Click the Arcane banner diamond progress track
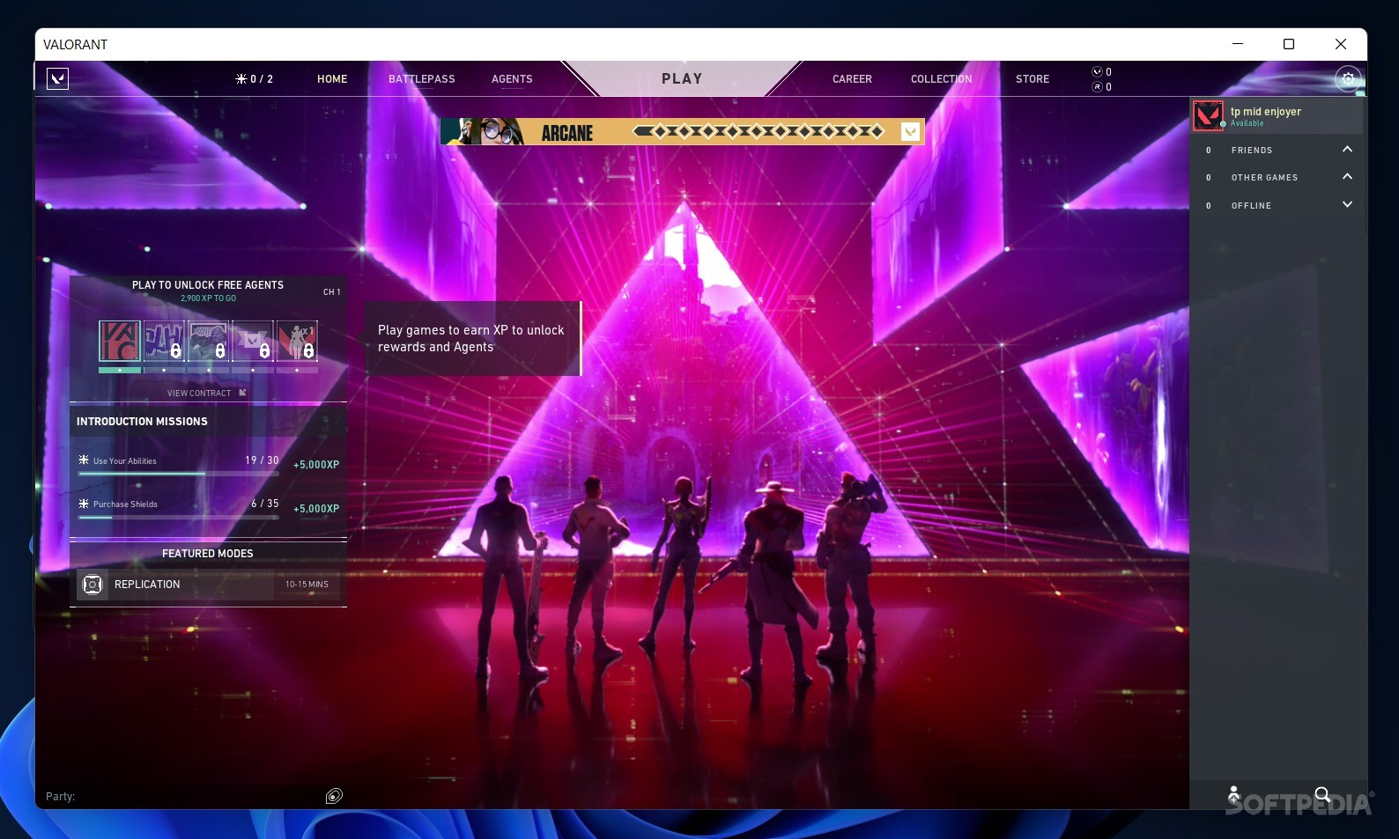The width and height of the screenshot is (1399, 839). click(759, 132)
